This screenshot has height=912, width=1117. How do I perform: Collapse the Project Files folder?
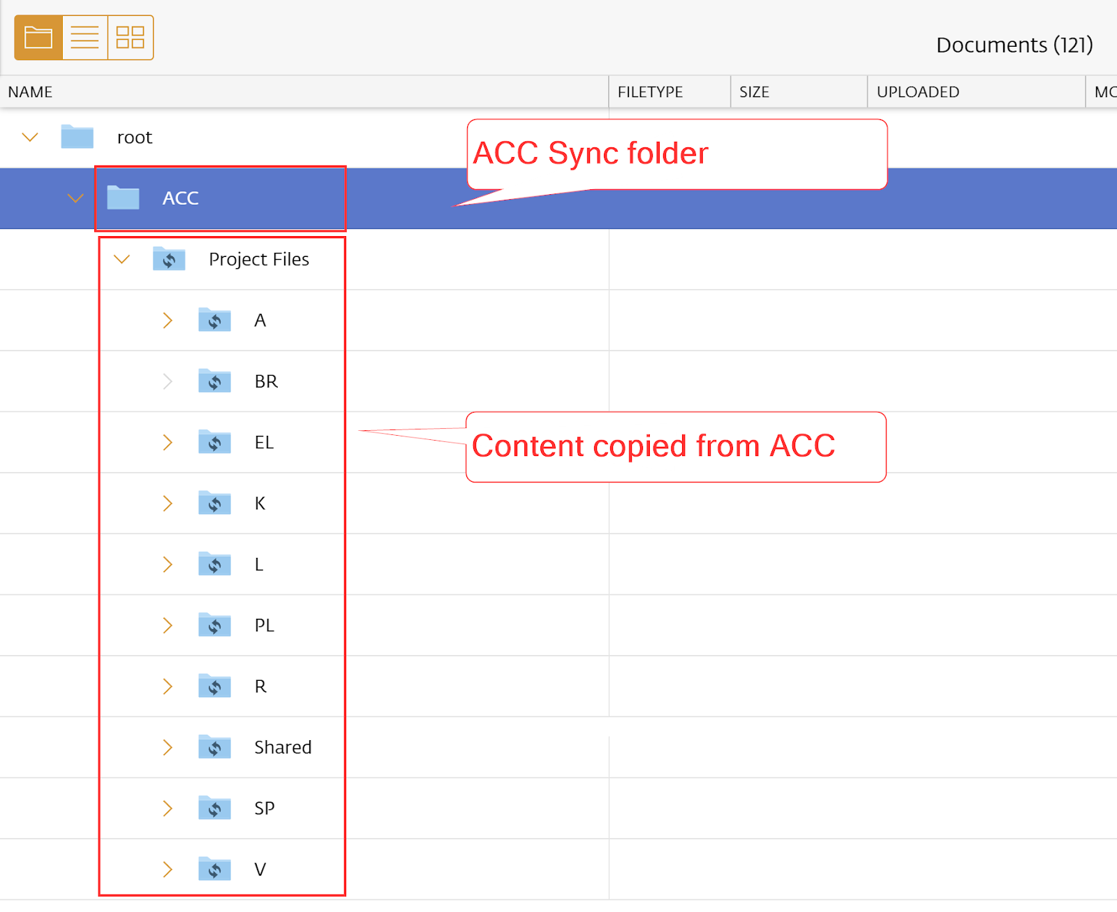[x=122, y=260]
